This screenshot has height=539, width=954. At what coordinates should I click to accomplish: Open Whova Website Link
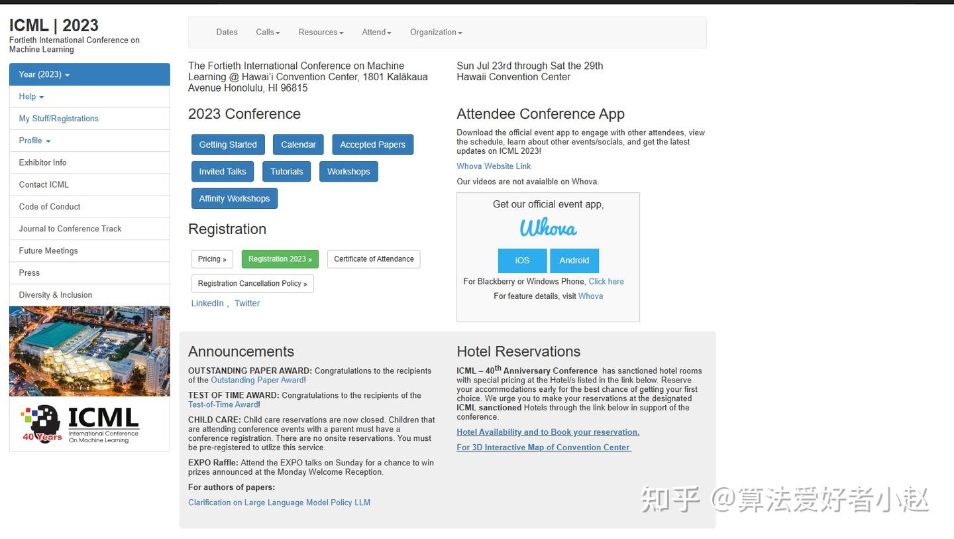[x=494, y=166]
